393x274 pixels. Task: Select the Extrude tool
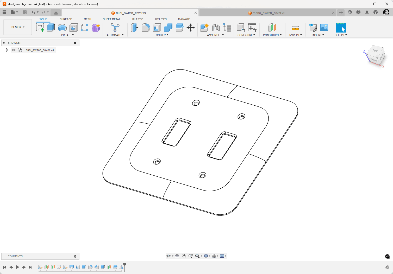51,28
